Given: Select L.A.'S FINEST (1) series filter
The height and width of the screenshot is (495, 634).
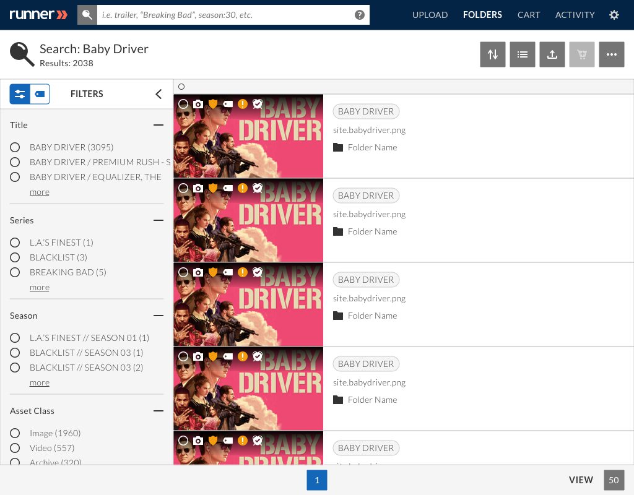Looking at the screenshot, I should tap(15, 243).
